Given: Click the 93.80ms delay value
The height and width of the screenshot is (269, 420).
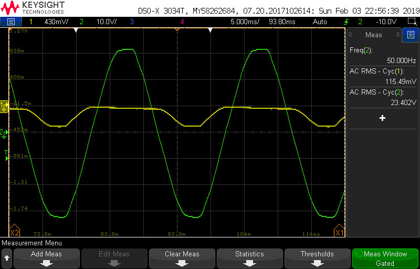Looking at the screenshot, I should [282, 22].
